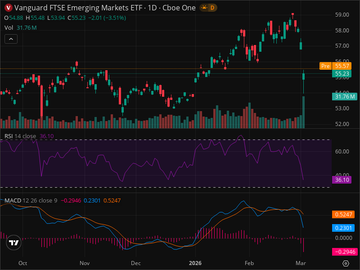Image resolution: width=360 pixels, height=270 pixels.
Task: Click the 52.00 price scale value
Action: 342,124
